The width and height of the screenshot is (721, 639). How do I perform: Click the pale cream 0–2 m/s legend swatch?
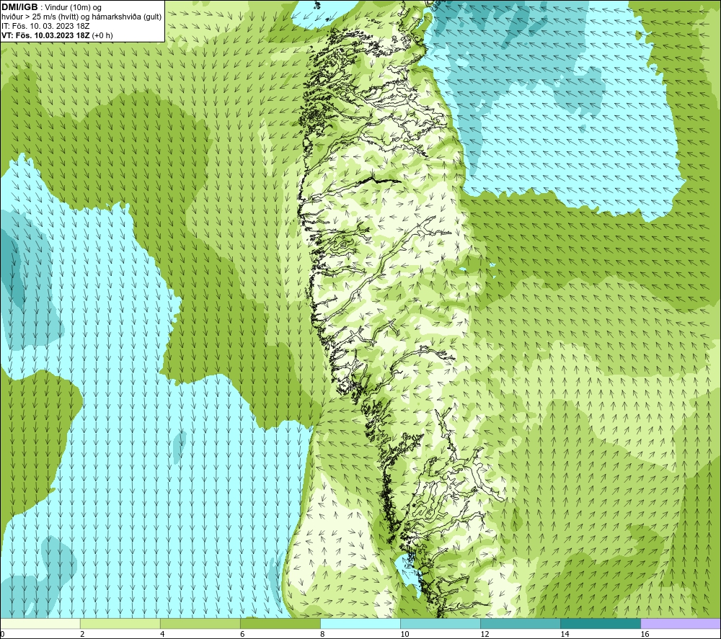point(40,623)
